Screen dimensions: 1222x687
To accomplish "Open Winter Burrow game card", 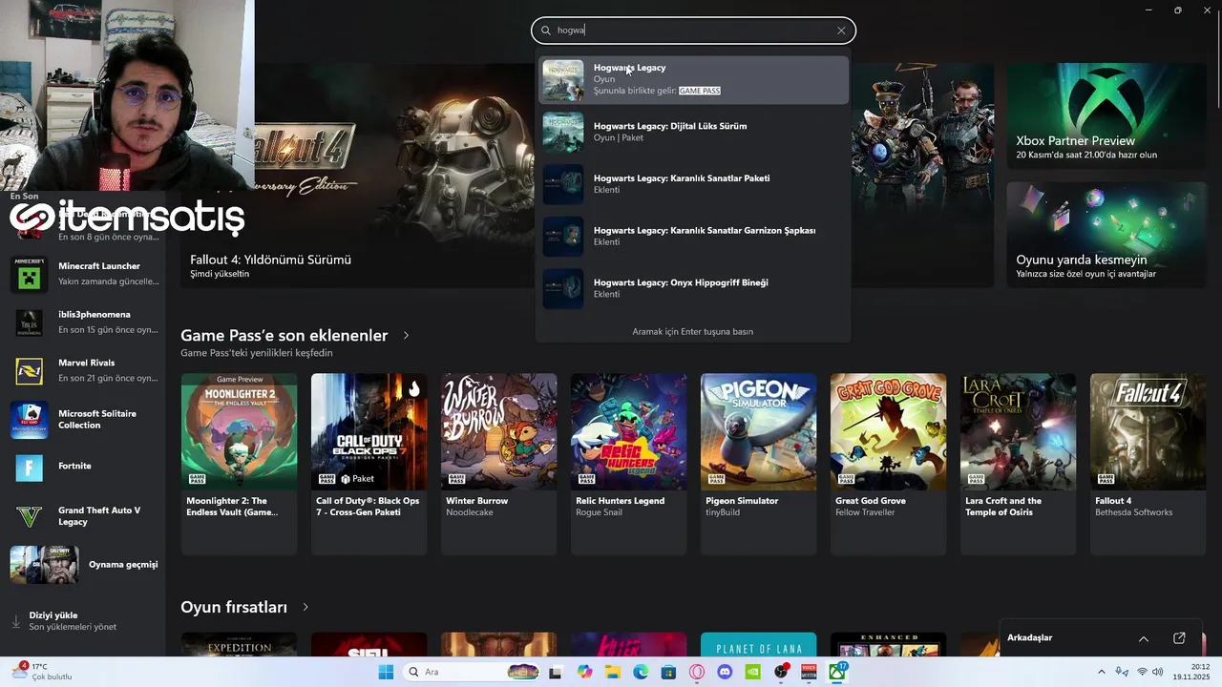I will (x=498, y=464).
